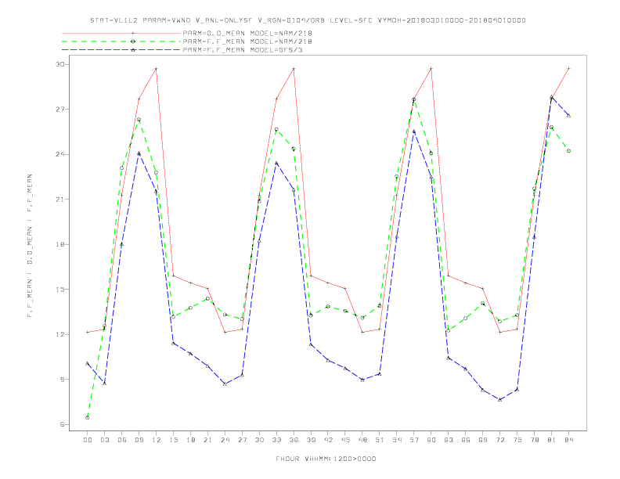Click y-axis tick label 24
The width and height of the screenshot is (620, 479).
(x=59, y=154)
